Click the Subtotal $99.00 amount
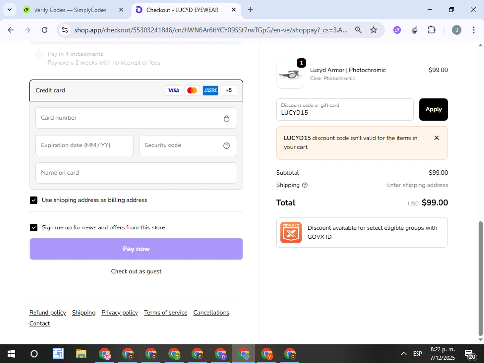Screen dimensions: 484x363 [x=438, y=173]
